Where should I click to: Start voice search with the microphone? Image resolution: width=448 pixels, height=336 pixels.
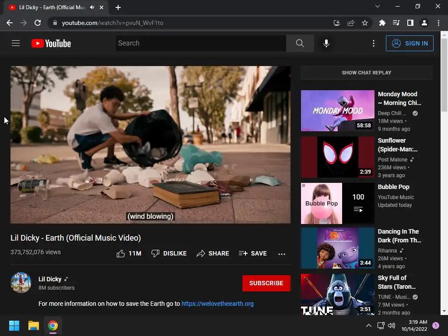pos(326,43)
